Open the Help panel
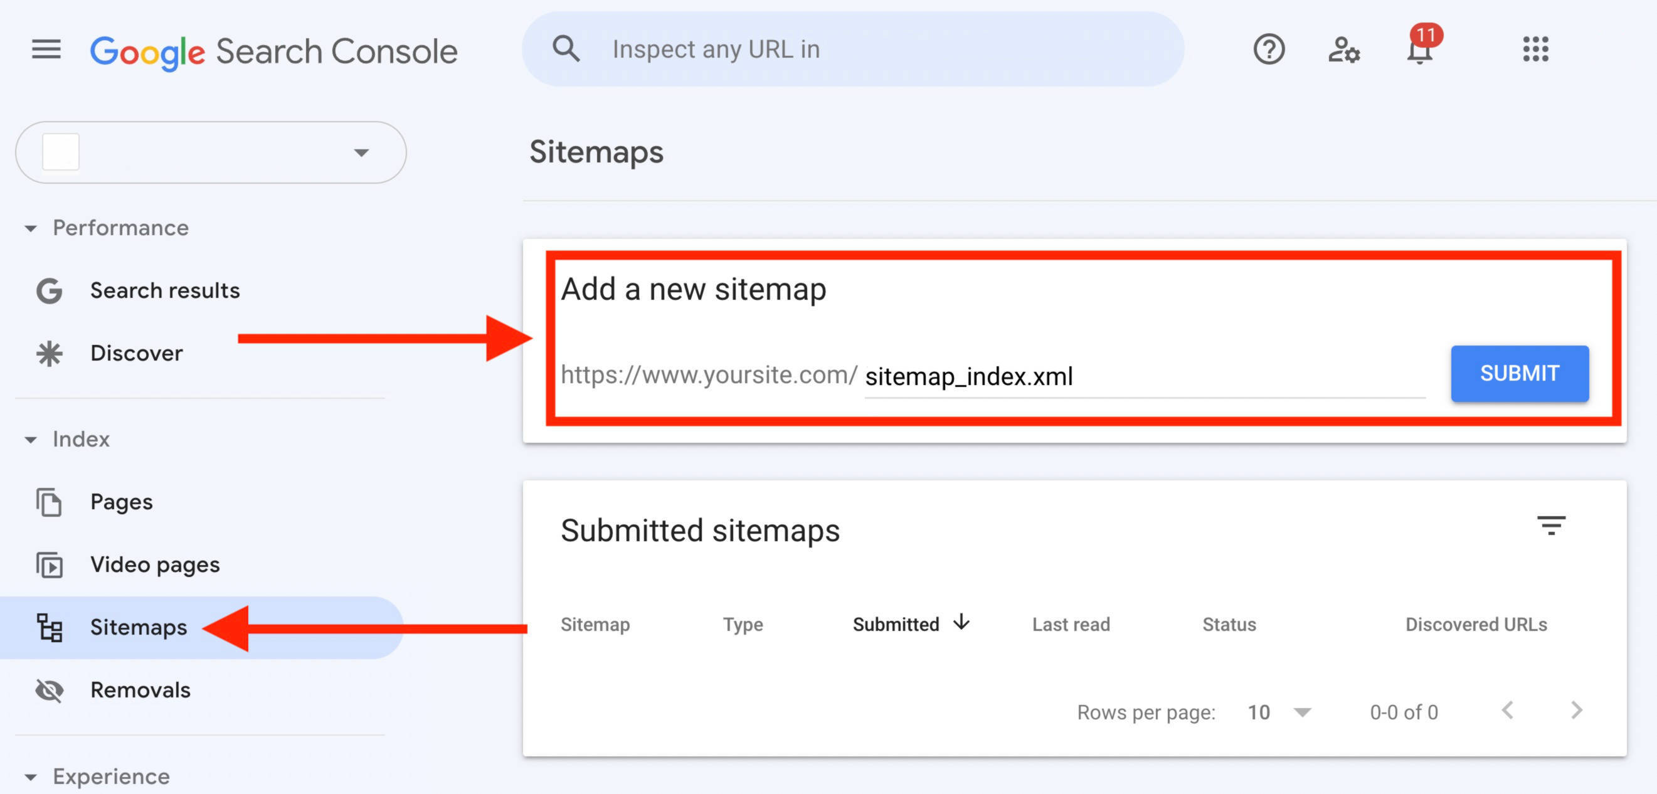 point(1269,49)
